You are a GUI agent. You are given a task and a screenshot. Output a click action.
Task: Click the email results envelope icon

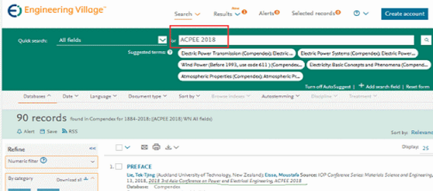[x=144, y=147]
